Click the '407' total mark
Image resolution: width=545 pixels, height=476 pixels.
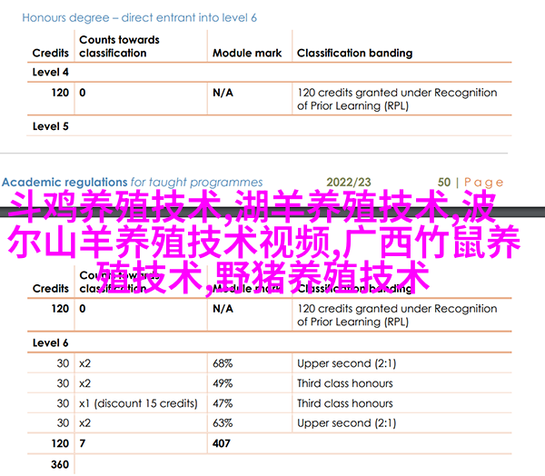coord(222,443)
